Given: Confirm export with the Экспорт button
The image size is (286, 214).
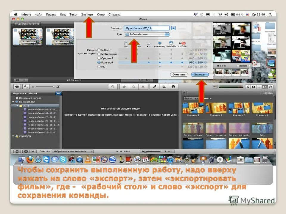Looking at the screenshot, I should [x=200, y=75].
